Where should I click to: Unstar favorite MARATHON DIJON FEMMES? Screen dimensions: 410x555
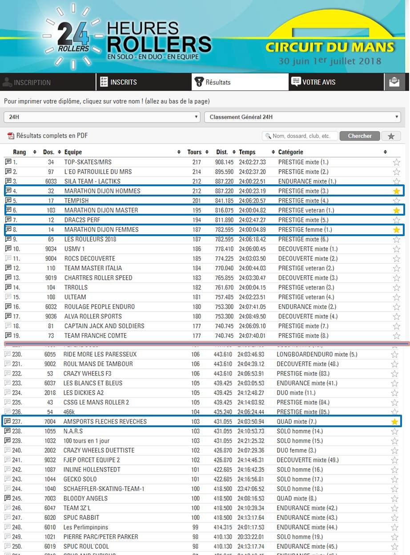point(397,230)
